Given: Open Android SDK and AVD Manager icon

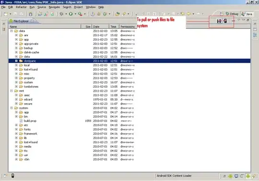Looking at the screenshot, I should point(31,14).
